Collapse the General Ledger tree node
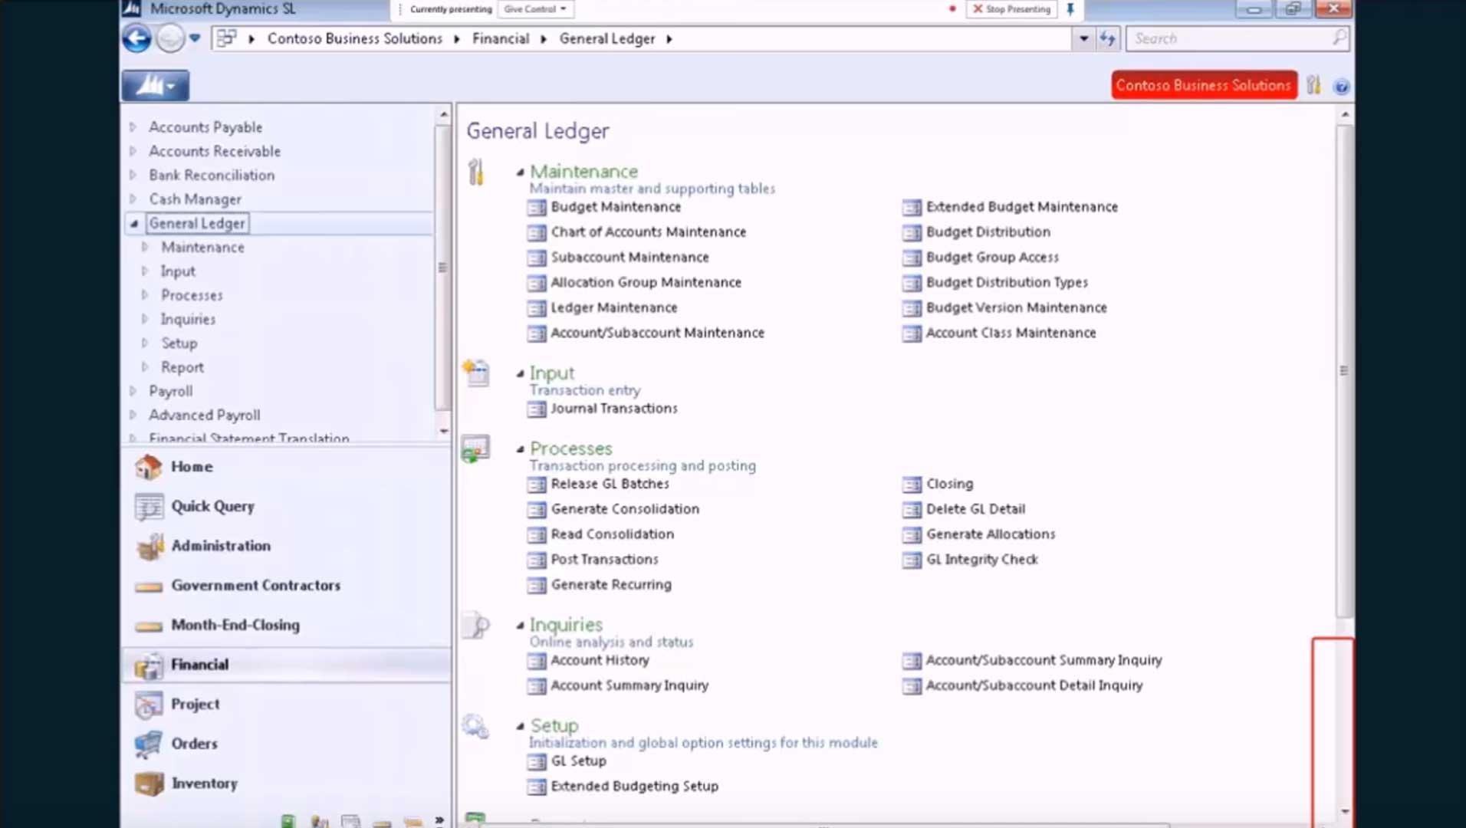1466x828 pixels. coord(133,222)
